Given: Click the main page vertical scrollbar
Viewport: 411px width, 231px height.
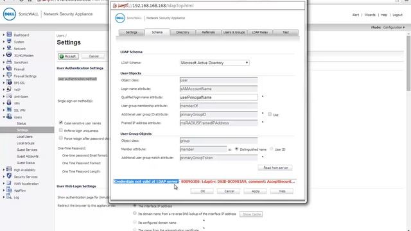Looking at the screenshot, I should pyautogui.click(x=408, y=63).
